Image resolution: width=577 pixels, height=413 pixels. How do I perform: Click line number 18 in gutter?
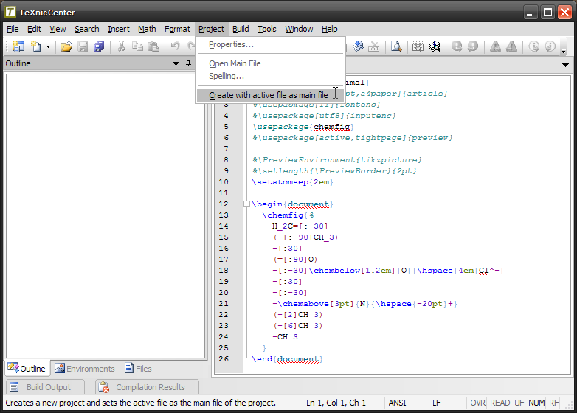224,271
